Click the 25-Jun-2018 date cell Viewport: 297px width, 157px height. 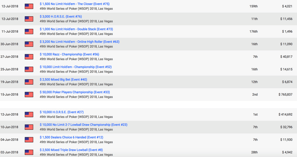(9, 69)
